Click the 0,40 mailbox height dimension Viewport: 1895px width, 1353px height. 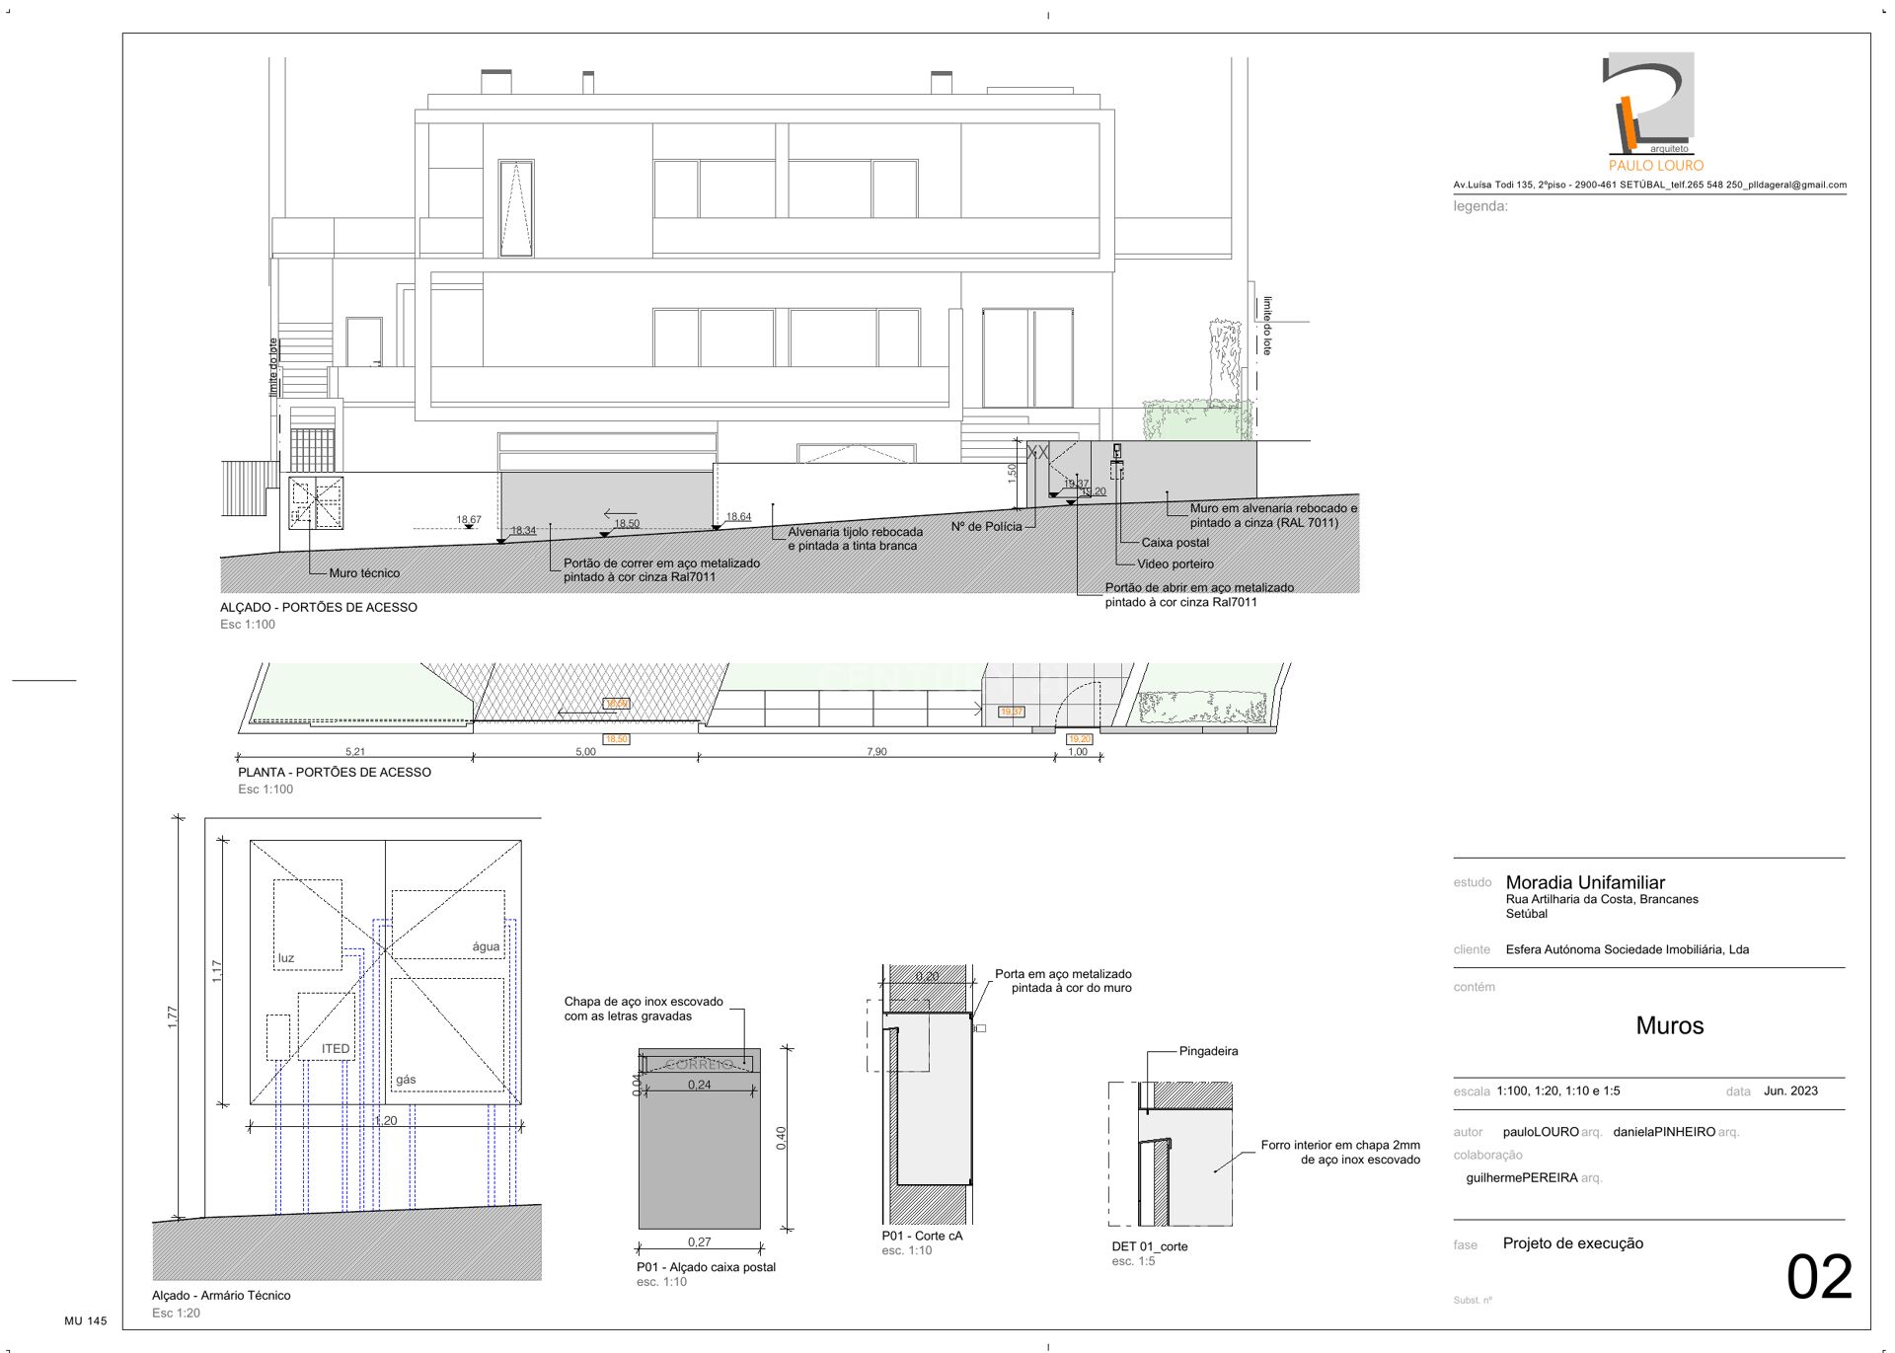pyautogui.click(x=781, y=1138)
